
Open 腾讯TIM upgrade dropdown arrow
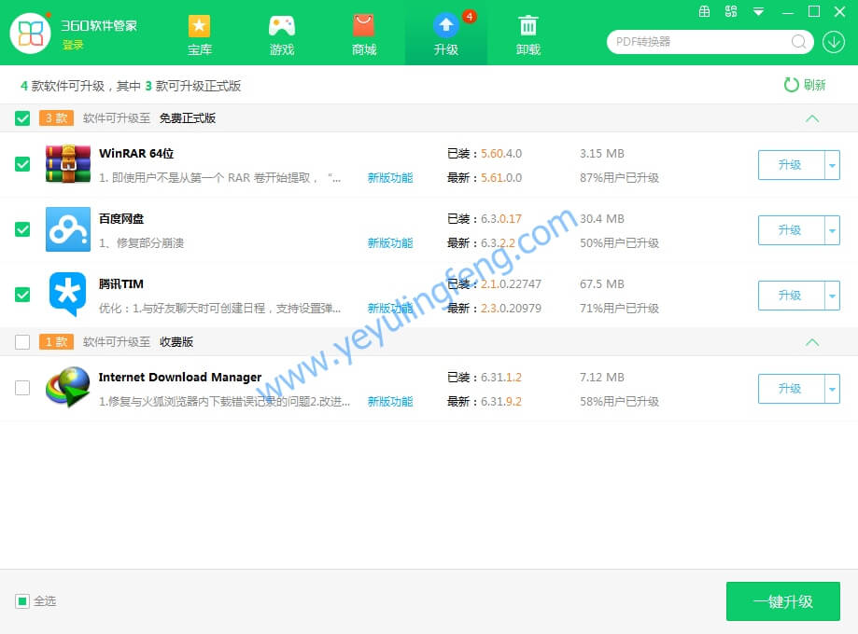(x=832, y=296)
